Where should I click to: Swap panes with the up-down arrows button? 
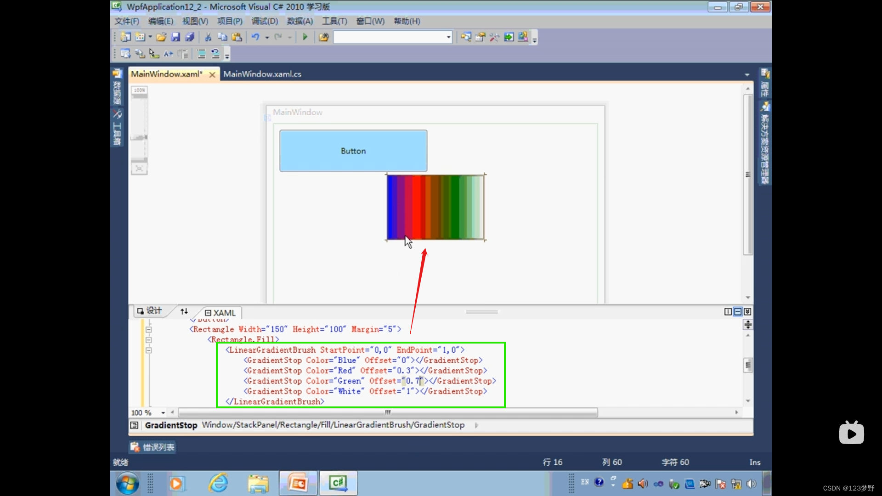pos(184,311)
